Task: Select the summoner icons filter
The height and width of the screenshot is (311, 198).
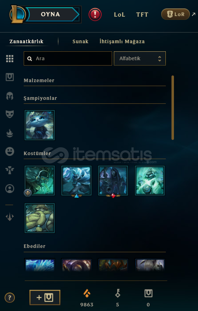Action: point(10,189)
